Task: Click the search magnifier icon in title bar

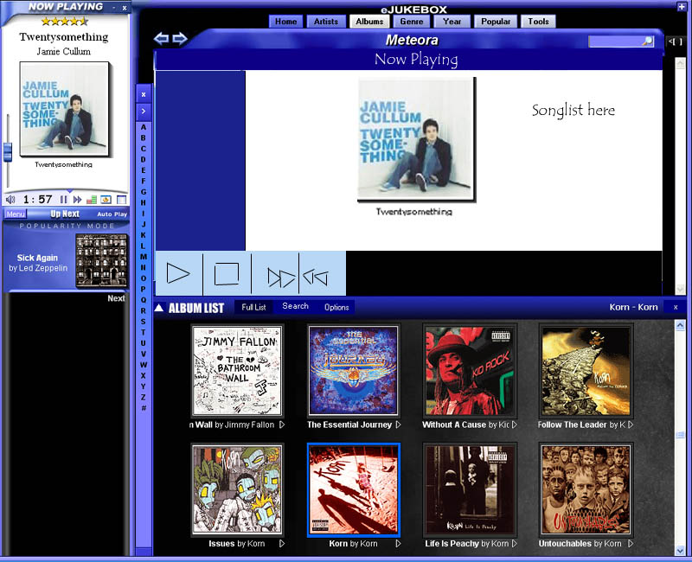Action: click(647, 41)
